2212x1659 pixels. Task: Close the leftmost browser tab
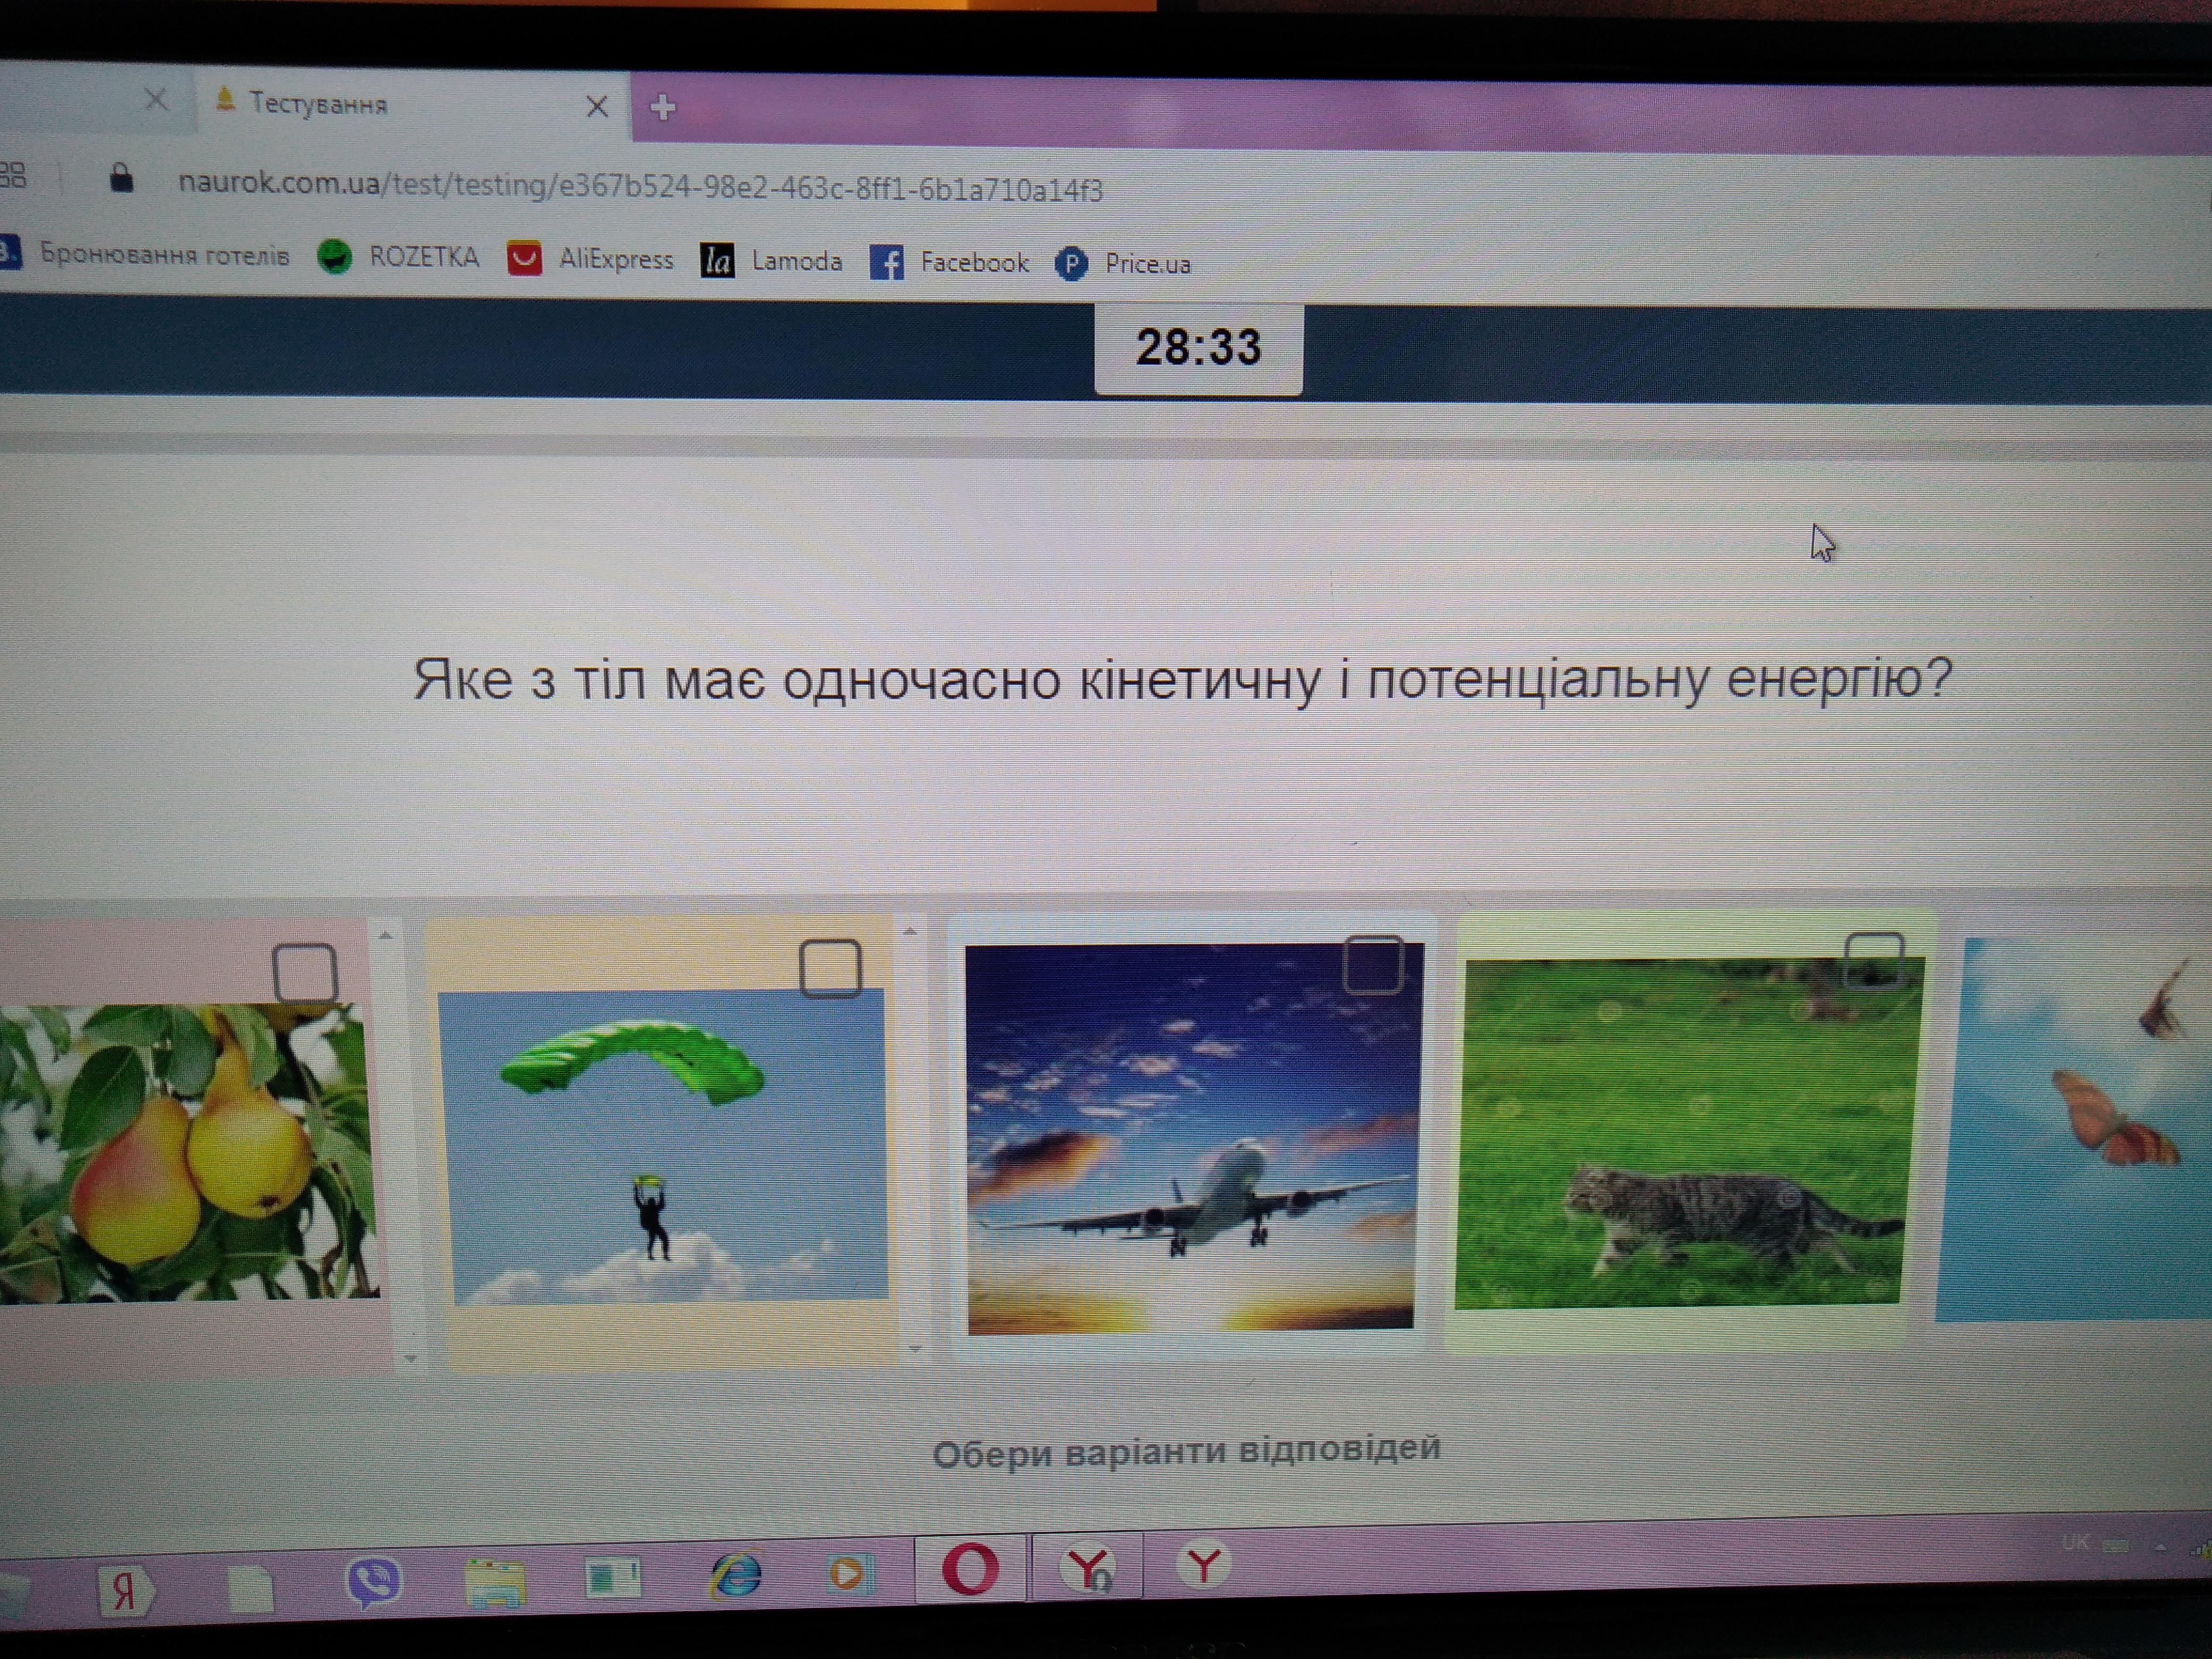pos(156,98)
